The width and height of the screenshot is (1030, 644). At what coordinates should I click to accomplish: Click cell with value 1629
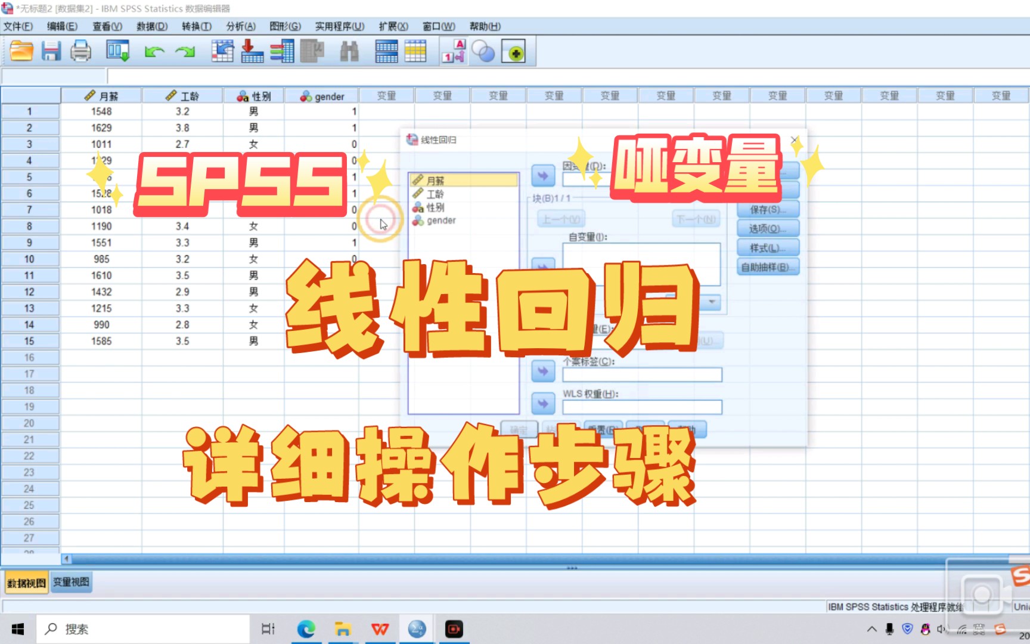tap(101, 128)
